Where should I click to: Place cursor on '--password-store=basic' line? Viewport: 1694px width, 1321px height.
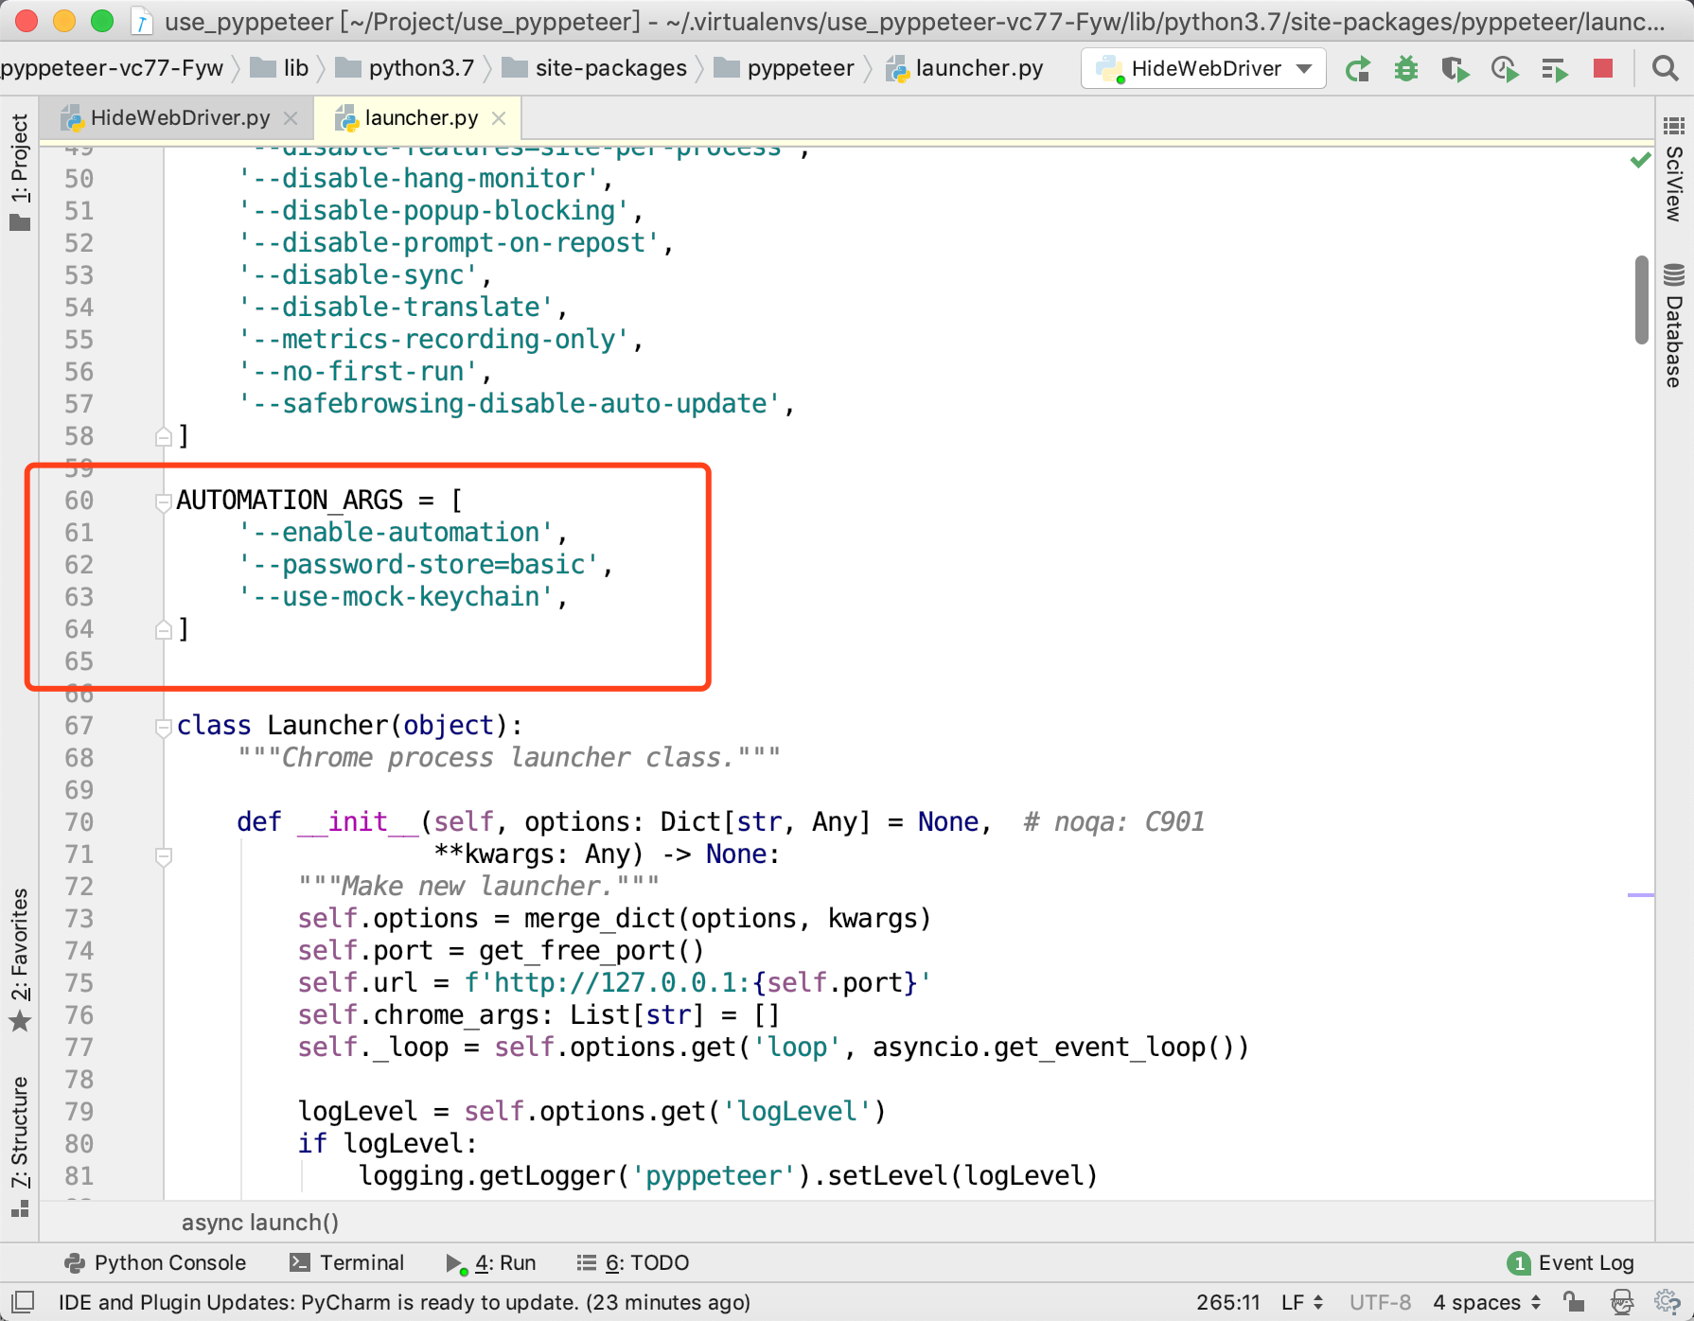pyautogui.click(x=426, y=565)
